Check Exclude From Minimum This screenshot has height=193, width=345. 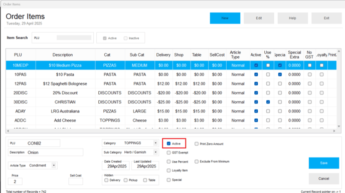pyautogui.click(x=197, y=161)
